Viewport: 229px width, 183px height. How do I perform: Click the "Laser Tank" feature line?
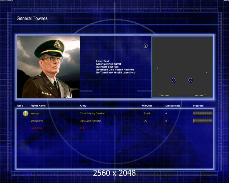tap(103, 61)
